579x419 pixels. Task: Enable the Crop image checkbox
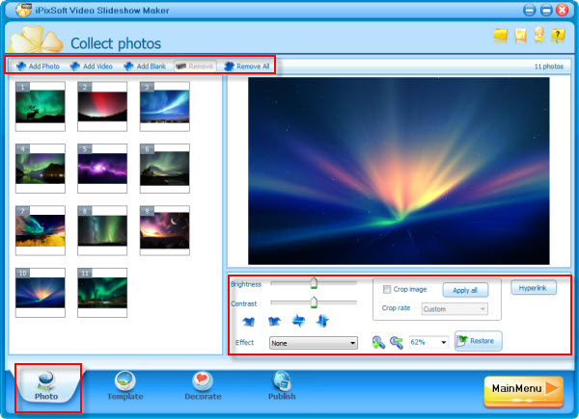(x=387, y=289)
